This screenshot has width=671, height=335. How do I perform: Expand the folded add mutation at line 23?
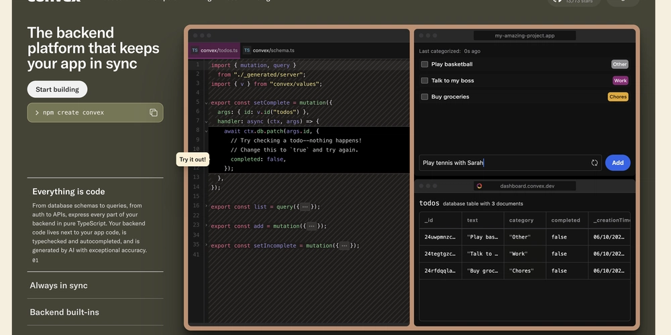[206, 225]
